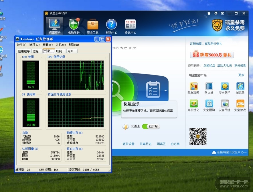Open Rising settings gear icon
Screen dimensions: 253x192
[x=216, y=13]
